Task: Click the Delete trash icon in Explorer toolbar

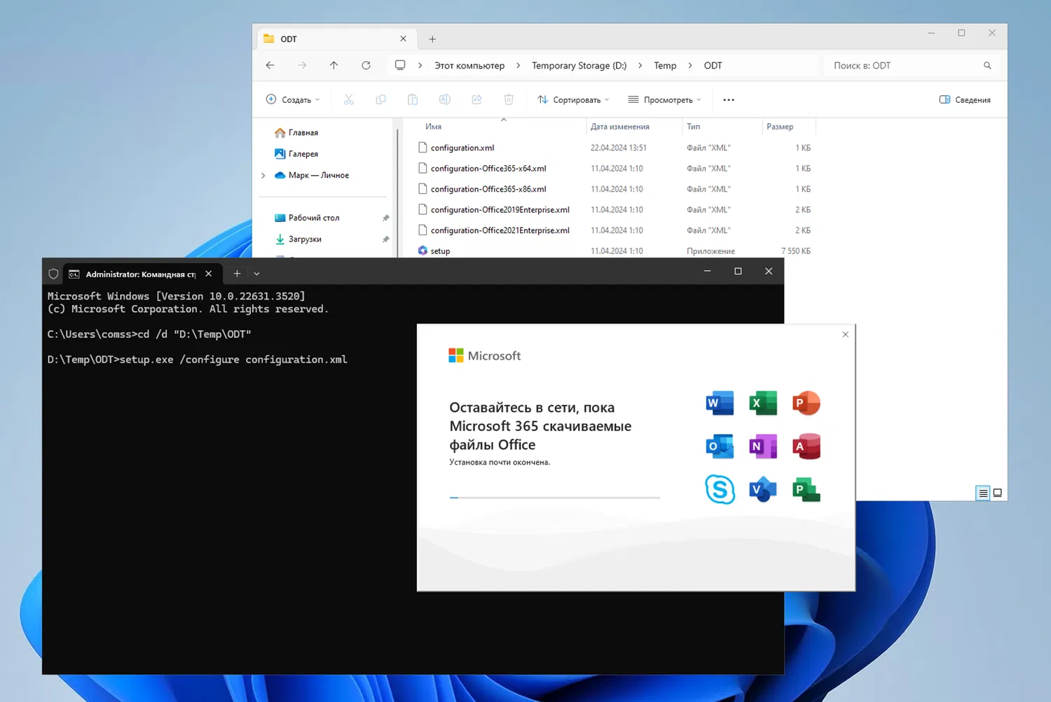Action: [509, 99]
